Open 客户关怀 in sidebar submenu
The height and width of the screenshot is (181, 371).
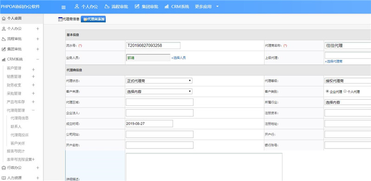[18, 143]
